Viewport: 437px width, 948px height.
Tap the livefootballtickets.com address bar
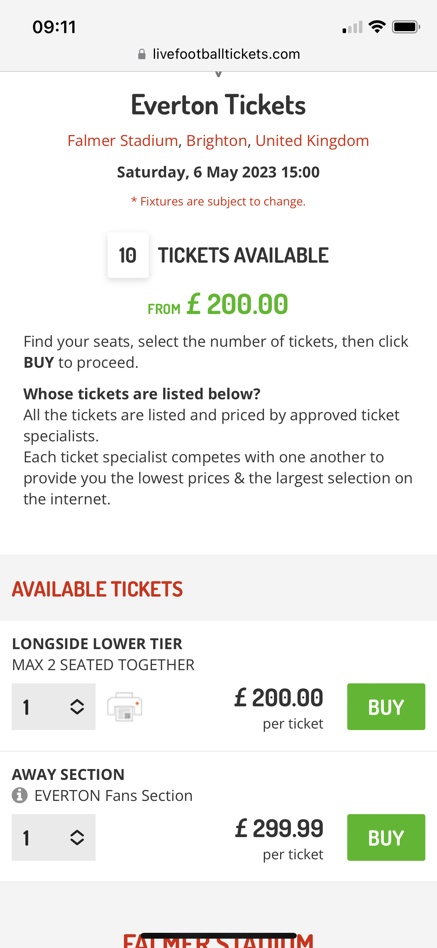point(219,54)
